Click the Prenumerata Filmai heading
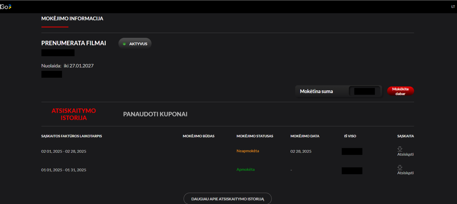Viewport: 457px width, 204px height. pos(74,43)
